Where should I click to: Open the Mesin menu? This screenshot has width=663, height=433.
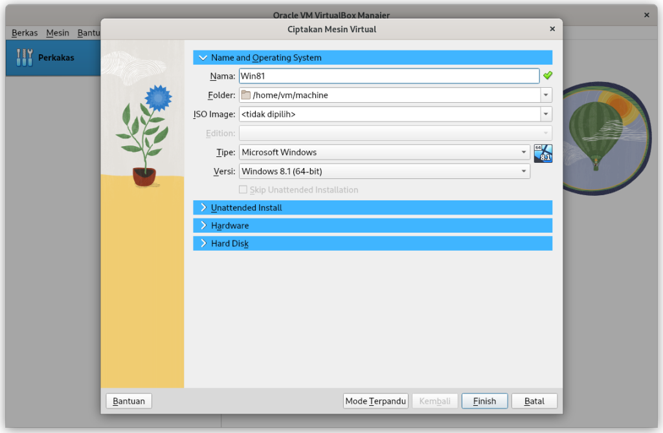pyautogui.click(x=58, y=33)
